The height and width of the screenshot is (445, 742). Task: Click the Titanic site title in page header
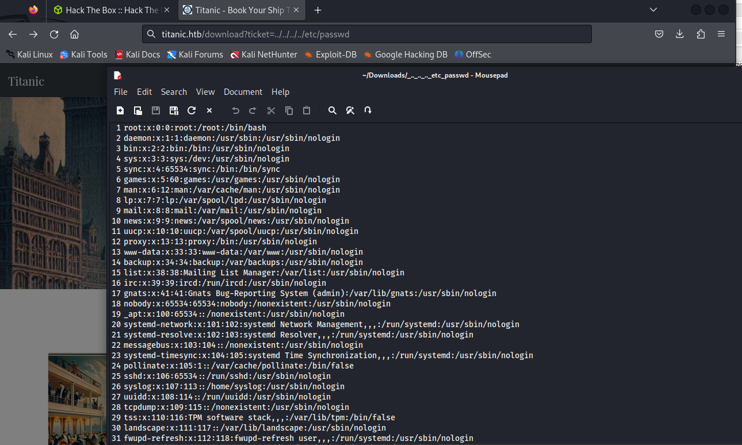click(26, 81)
